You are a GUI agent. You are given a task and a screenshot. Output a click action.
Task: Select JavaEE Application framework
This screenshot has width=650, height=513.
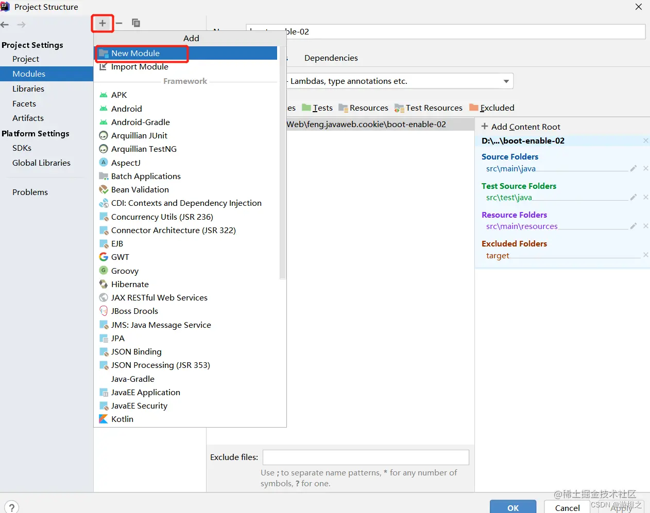click(x=186, y=392)
